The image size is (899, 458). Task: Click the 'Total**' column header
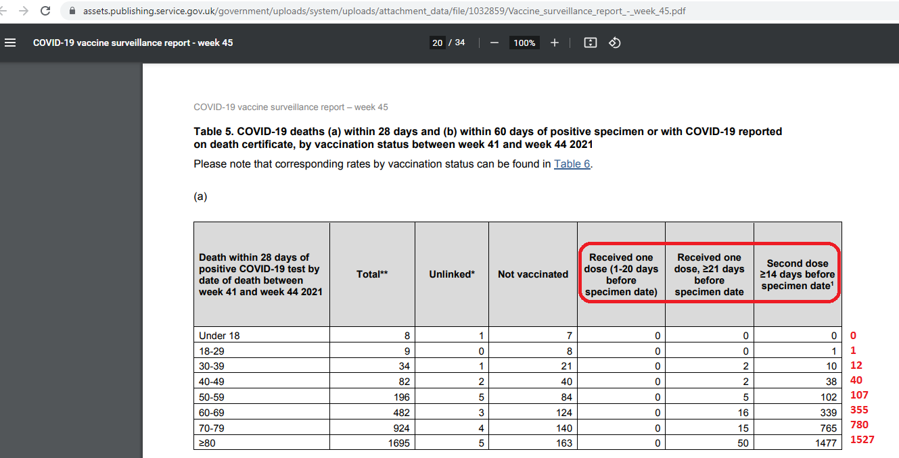pyautogui.click(x=371, y=274)
